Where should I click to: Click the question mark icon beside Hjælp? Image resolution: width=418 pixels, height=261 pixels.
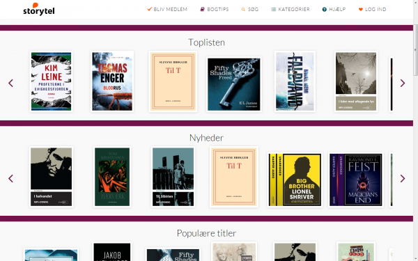(325, 9)
